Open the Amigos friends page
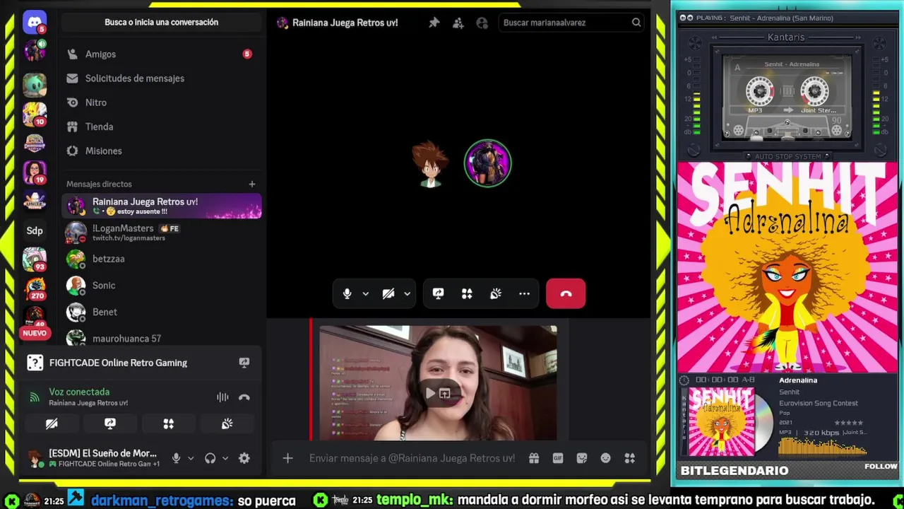904x509 pixels. pyautogui.click(x=162, y=54)
